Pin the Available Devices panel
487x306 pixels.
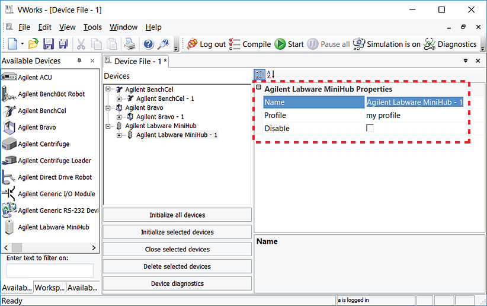[x=79, y=61]
